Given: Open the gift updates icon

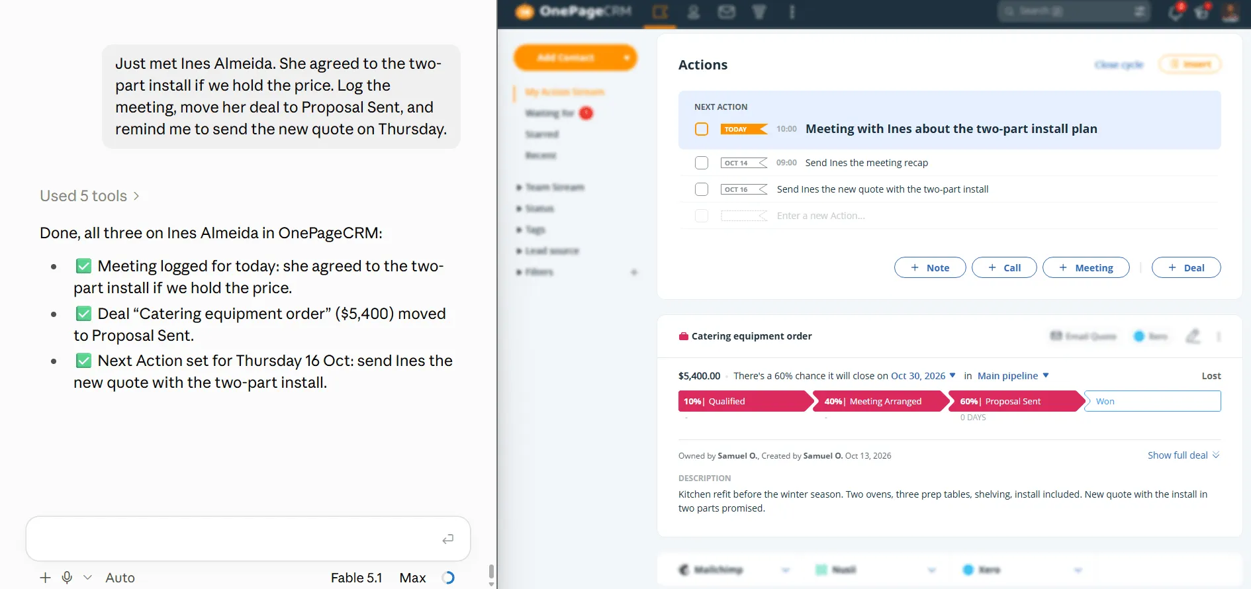Looking at the screenshot, I should (x=1202, y=12).
